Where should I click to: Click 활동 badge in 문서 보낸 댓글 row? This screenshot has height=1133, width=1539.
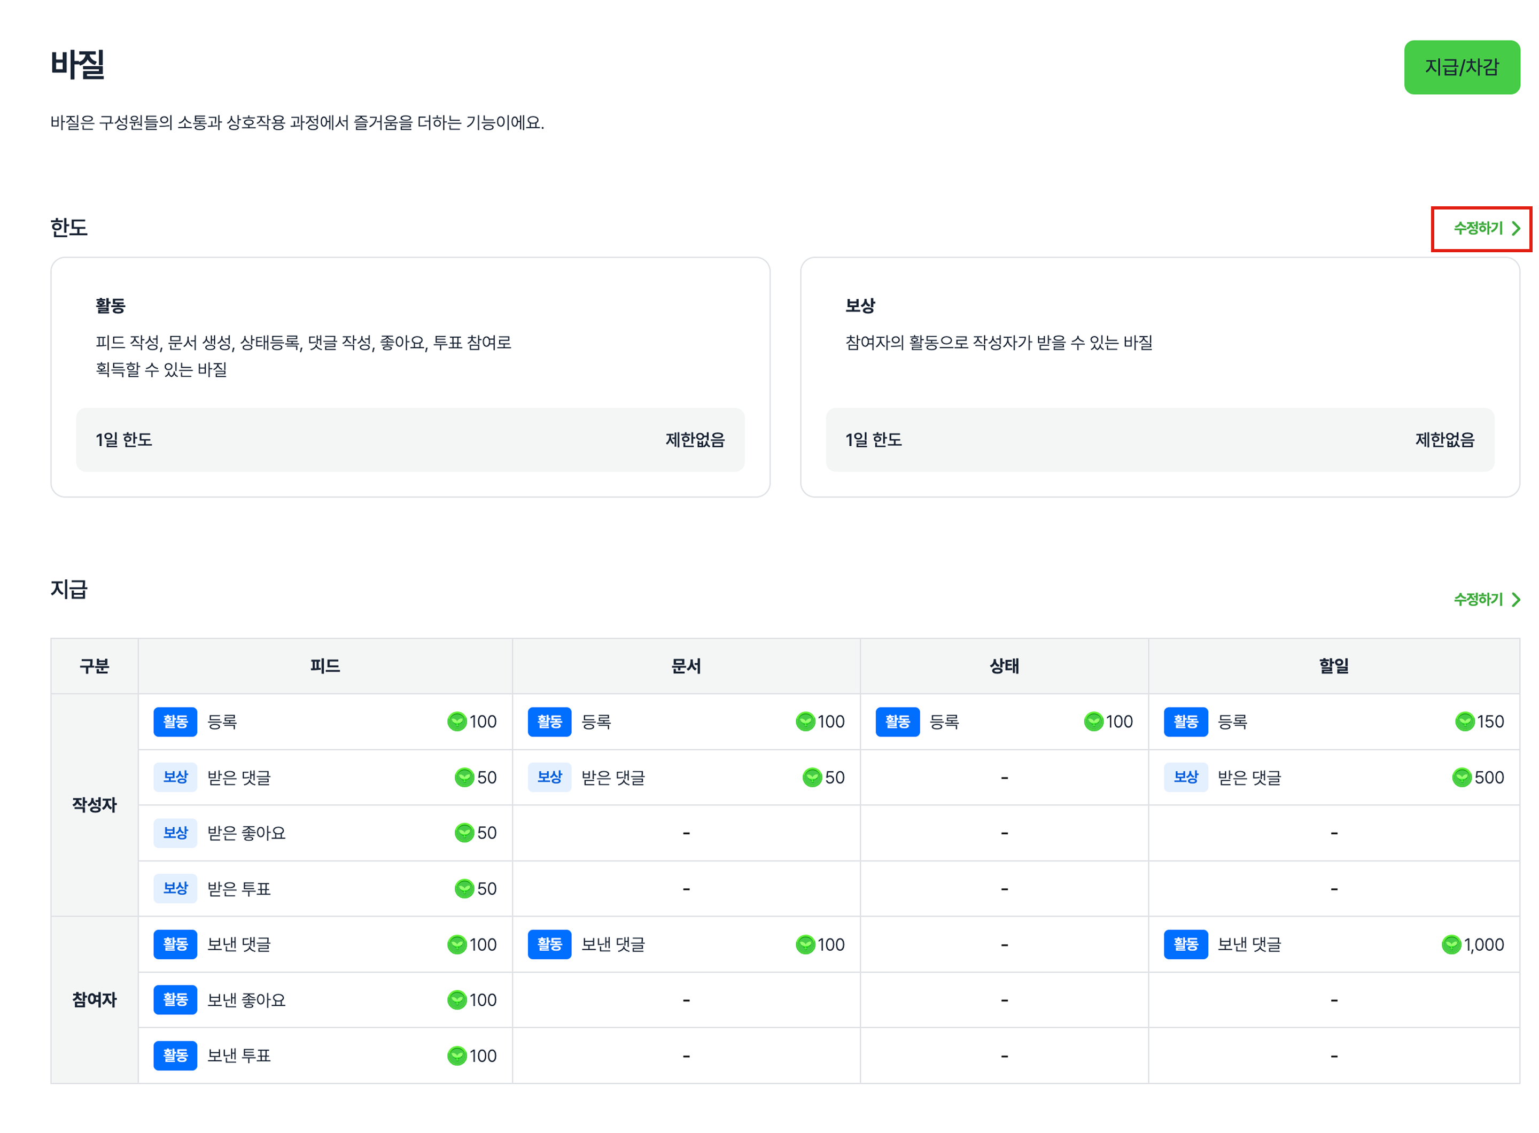[549, 944]
